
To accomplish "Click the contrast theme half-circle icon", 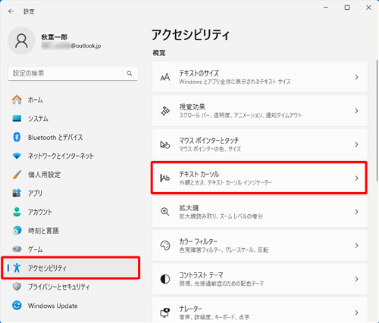I will click(x=165, y=279).
